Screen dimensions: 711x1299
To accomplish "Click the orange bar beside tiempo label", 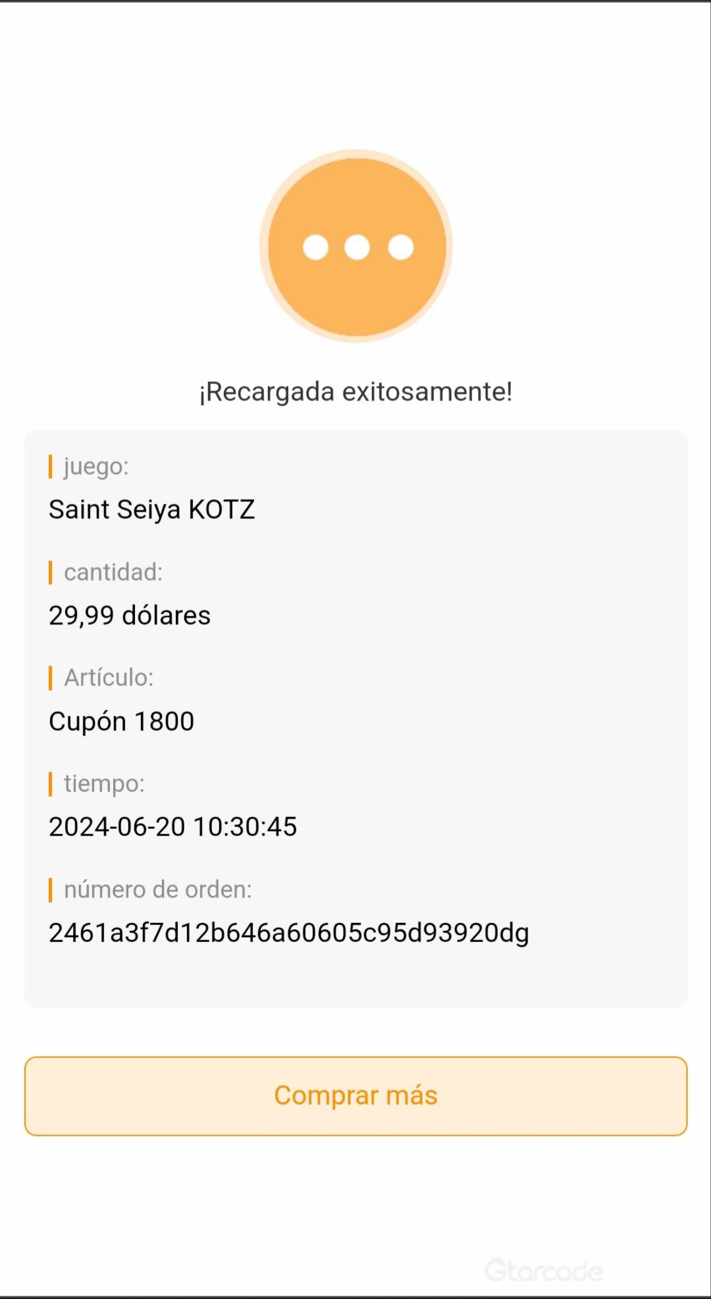I will 51,784.
